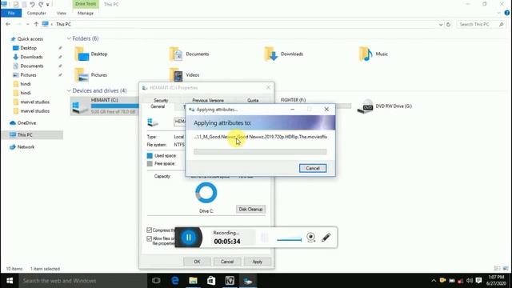Click the Disk Cleanup button

(x=250, y=210)
